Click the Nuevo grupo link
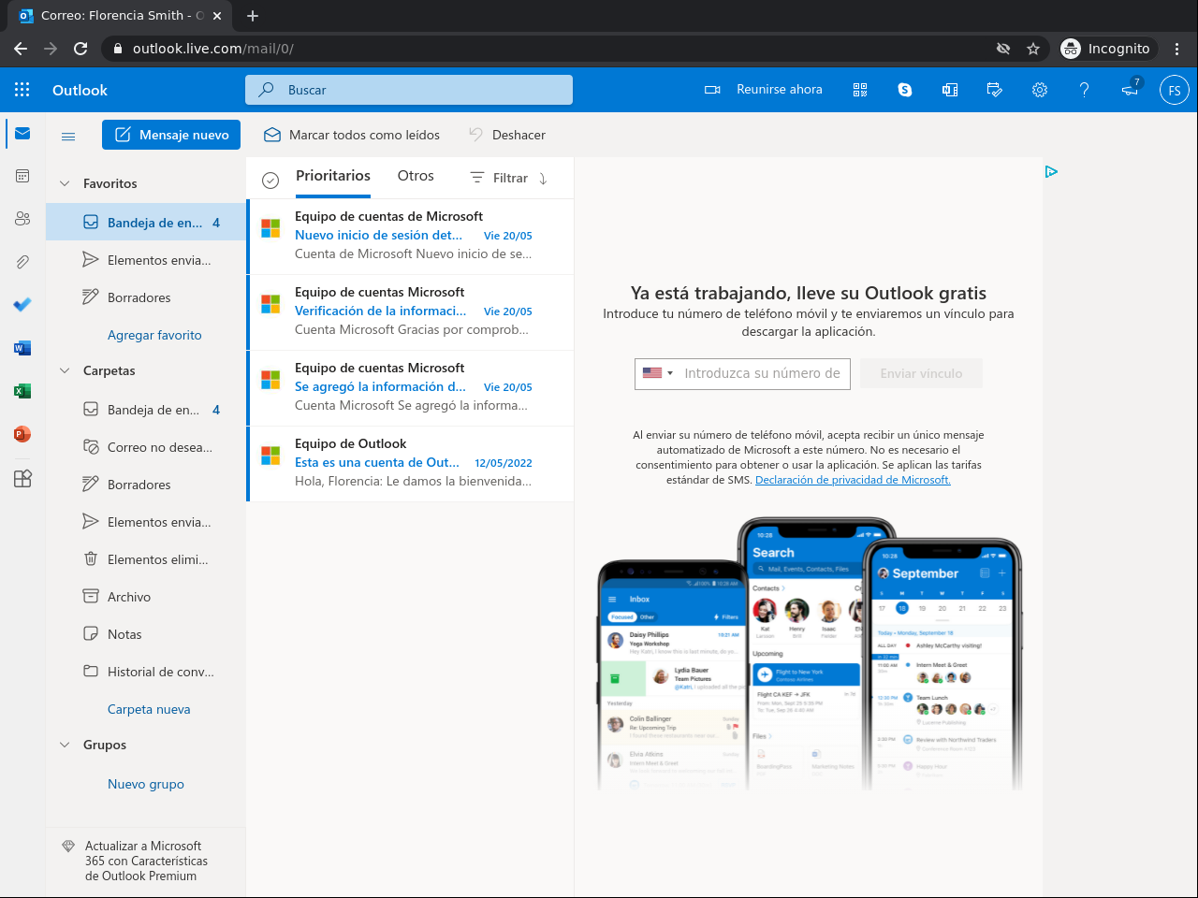1198x898 pixels. 146,784
